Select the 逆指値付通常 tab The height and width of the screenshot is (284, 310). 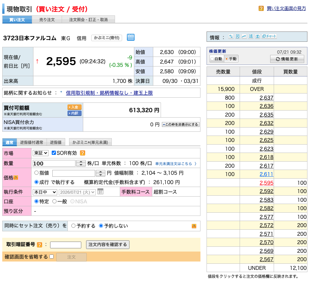(x=31, y=142)
